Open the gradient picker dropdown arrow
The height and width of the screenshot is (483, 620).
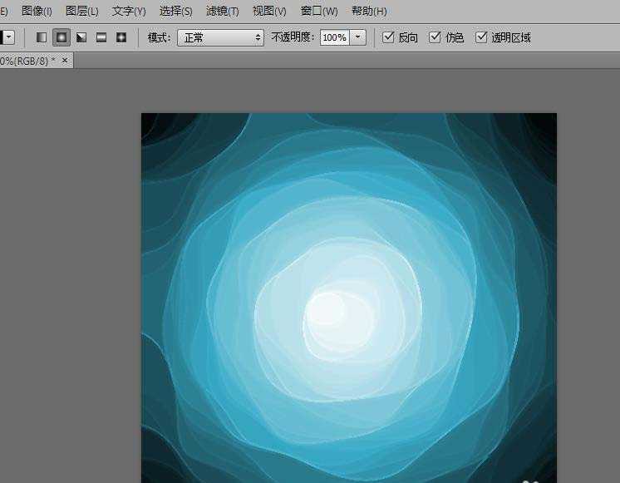[8, 37]
